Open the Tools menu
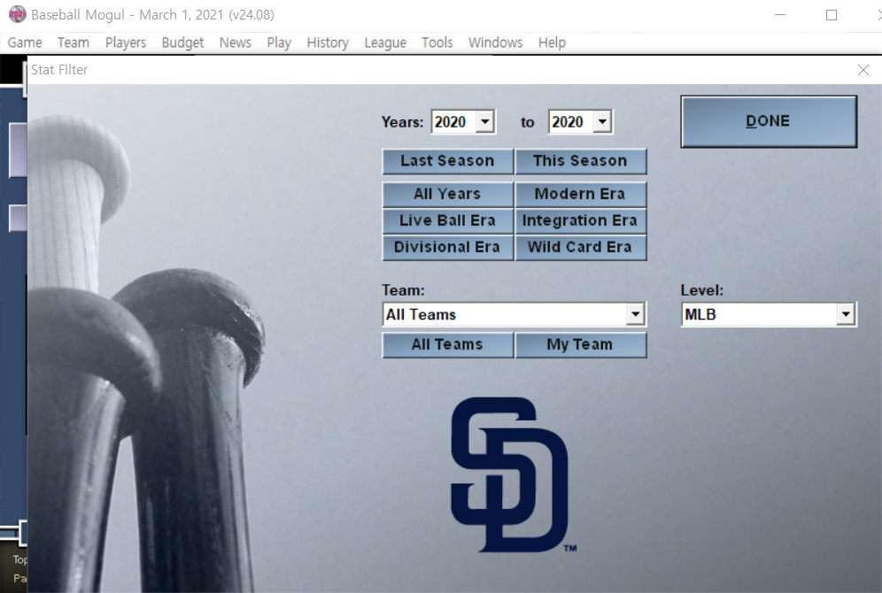 [437, 42]
